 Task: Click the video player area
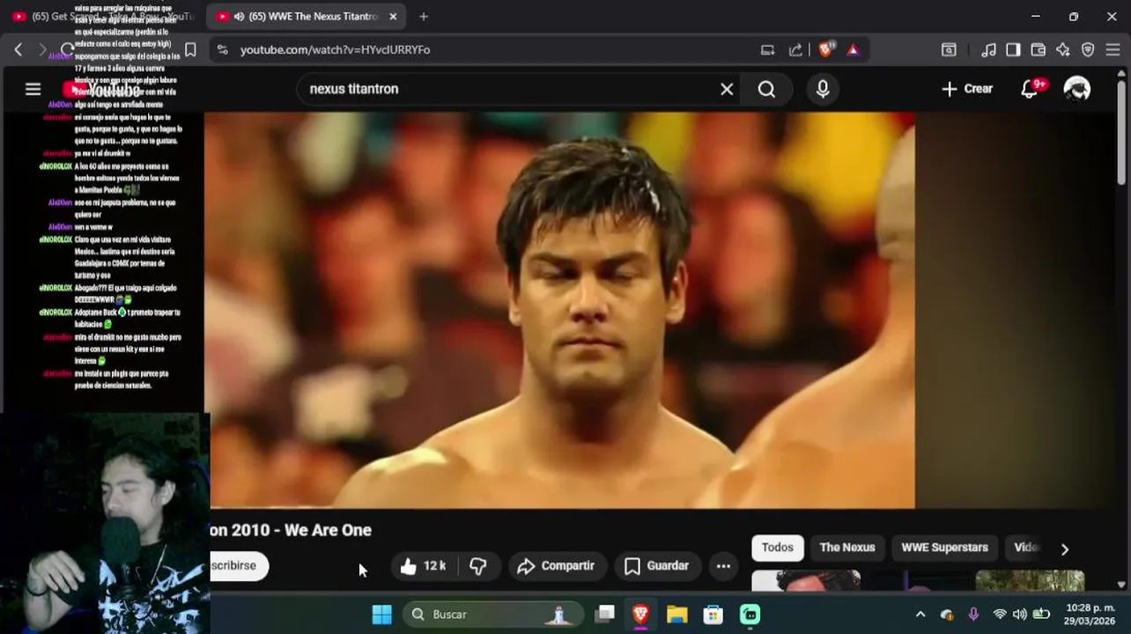click(x=559, y=310)
